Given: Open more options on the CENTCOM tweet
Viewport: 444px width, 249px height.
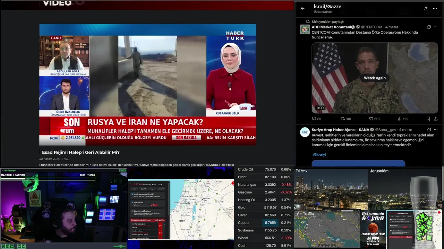Looking at the screenshot, I should click(436, 27).
